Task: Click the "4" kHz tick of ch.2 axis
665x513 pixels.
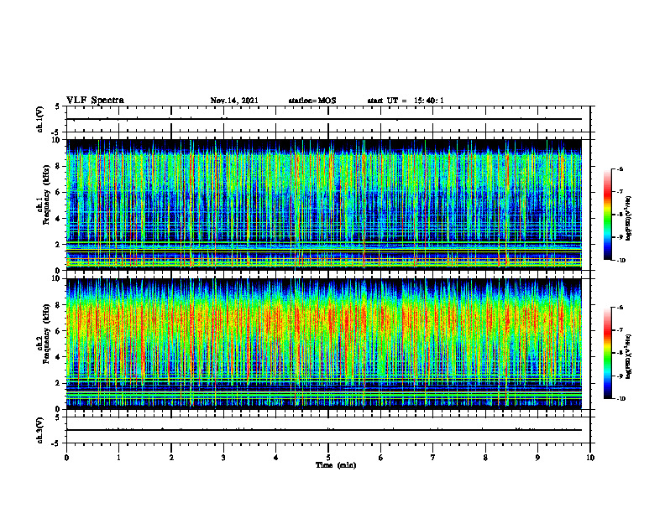Action: [x=59, y=357]
